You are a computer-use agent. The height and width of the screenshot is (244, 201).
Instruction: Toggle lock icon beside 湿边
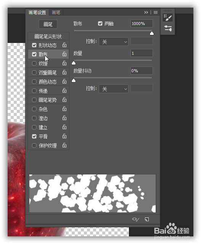[x=64, y=118]
